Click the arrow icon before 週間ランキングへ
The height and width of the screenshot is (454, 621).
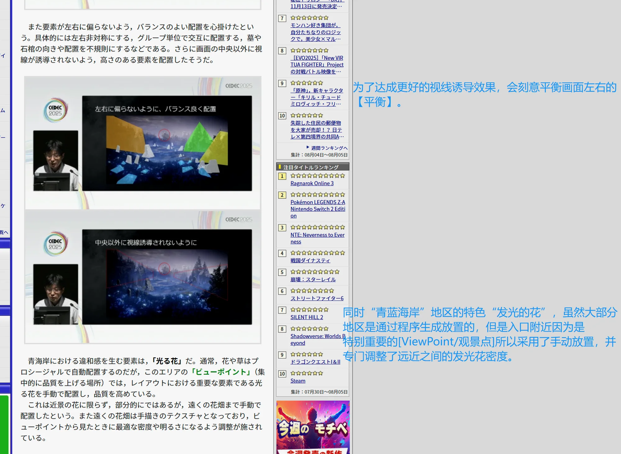pos(308,147)
